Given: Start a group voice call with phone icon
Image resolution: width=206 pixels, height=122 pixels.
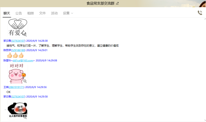Looking at the screenshot, I should [200, 13].
